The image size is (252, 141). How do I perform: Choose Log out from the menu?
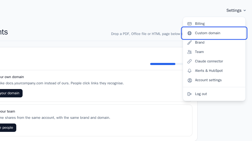click(214, 94)
